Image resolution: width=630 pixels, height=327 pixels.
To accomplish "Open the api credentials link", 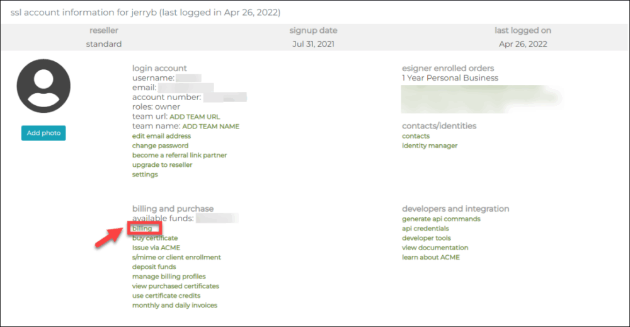I will coord(425,229).
